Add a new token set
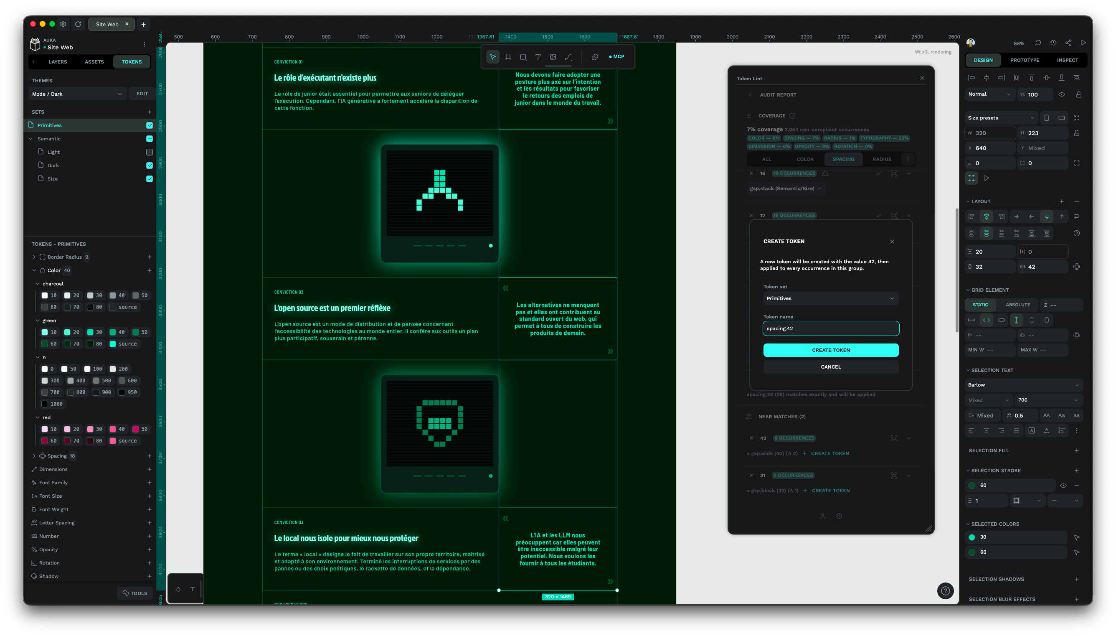 (x=149, y=112)
